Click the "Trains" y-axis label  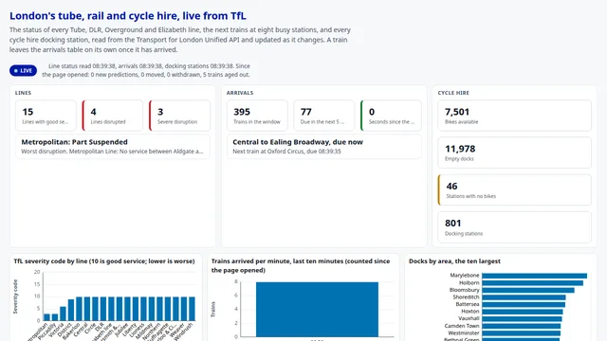[212, 310]
